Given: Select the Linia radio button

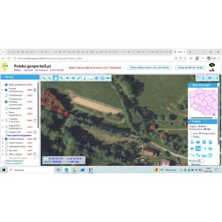Looking at the screenshot, I should click(191, 133).
